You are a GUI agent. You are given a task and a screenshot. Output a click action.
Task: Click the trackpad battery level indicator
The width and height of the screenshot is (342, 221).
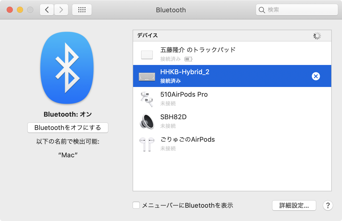(x=188, y=59)
